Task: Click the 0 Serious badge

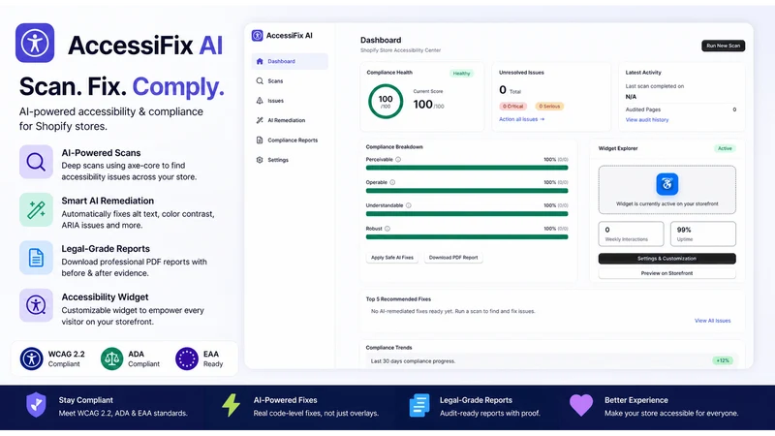Action: pyautogui.click(x=549, y=107)
